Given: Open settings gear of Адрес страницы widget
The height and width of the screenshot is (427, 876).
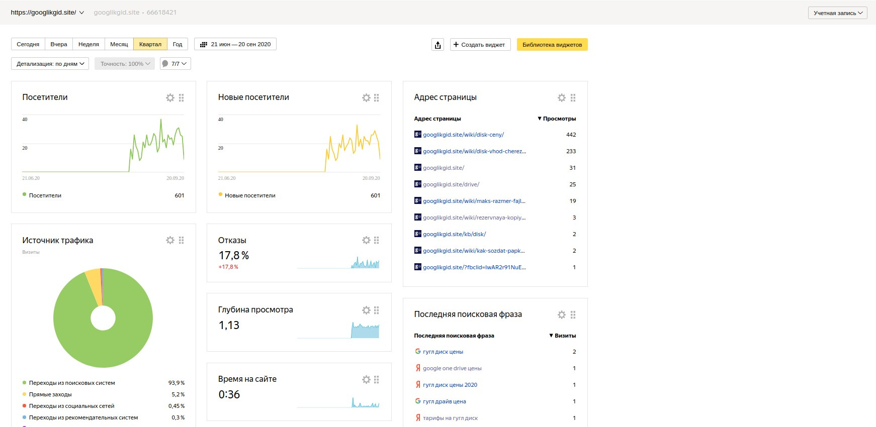Looking at the screenshot, I should tap(562, 98).
